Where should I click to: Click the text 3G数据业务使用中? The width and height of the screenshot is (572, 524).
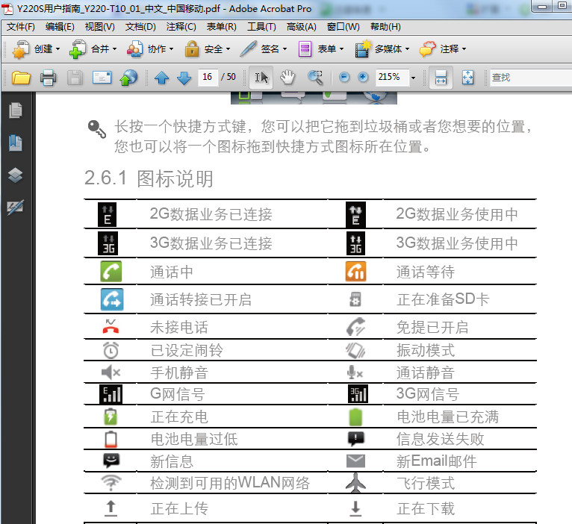(457, 243)
